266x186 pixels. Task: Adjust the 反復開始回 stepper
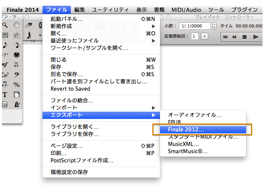pos(205,36)
